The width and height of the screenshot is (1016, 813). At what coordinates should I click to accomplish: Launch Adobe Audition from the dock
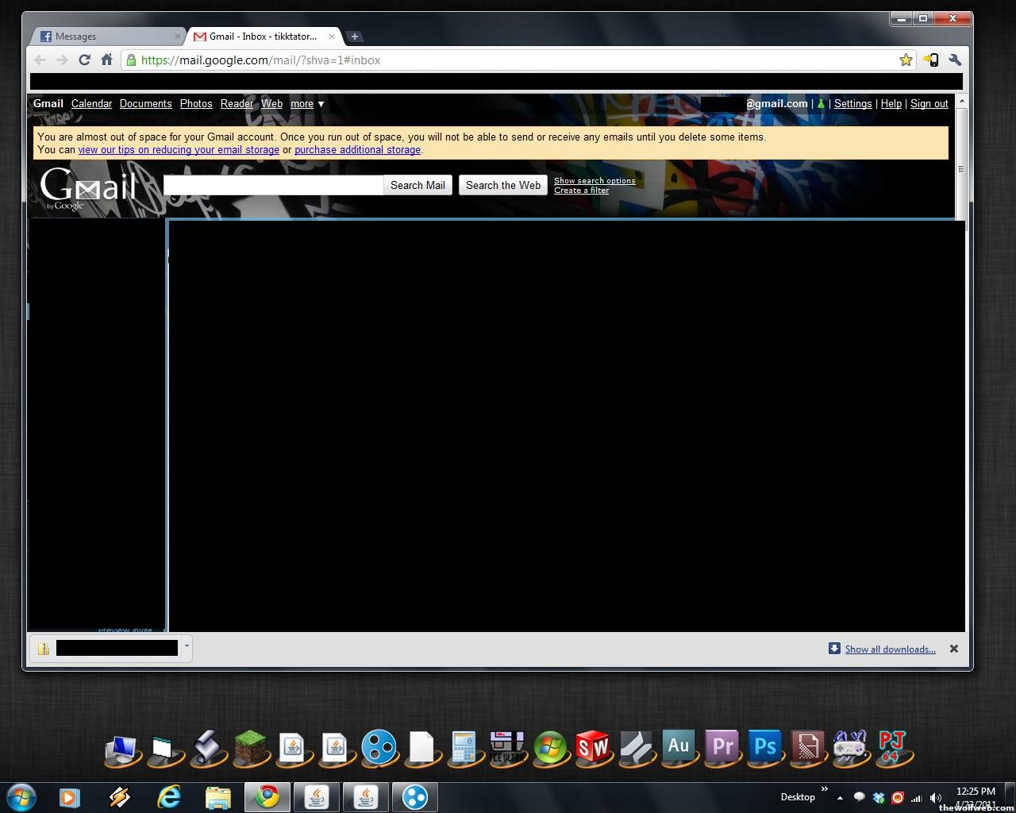click(x=679, y=748)
